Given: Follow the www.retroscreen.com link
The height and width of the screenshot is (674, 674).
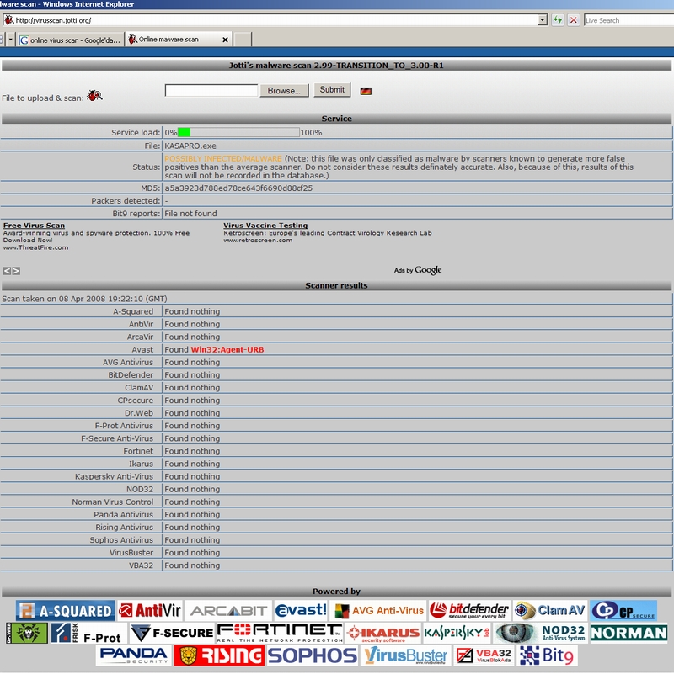Looking at the screenshot, I should coord(258,241).
